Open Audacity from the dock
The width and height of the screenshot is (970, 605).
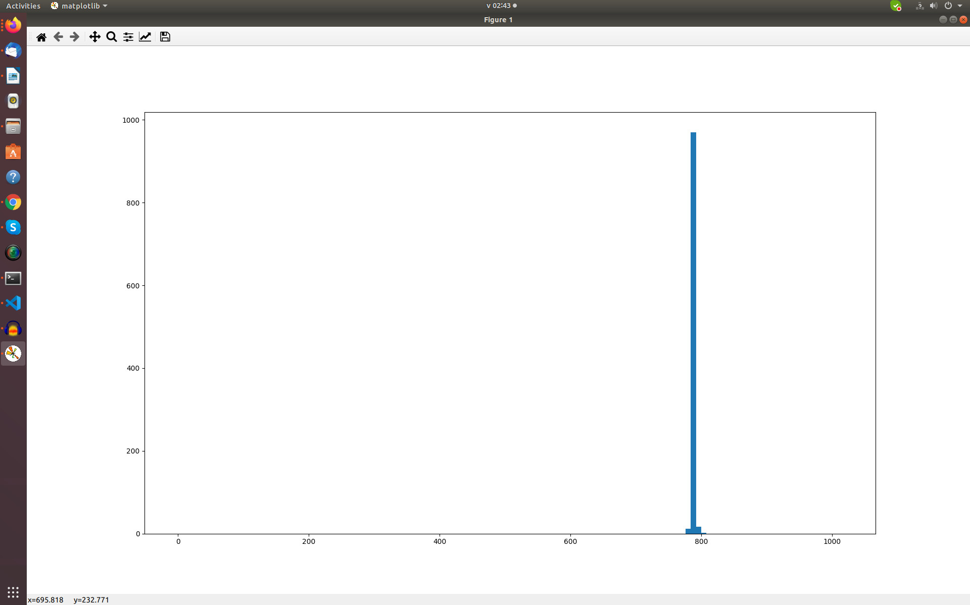click(x=13, y=329)
